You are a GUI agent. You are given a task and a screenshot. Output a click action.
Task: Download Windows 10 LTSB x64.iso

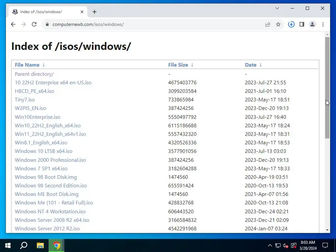click(44, 151)
